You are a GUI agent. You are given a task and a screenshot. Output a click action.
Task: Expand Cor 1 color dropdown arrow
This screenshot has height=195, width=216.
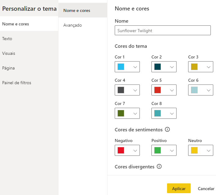135,67
